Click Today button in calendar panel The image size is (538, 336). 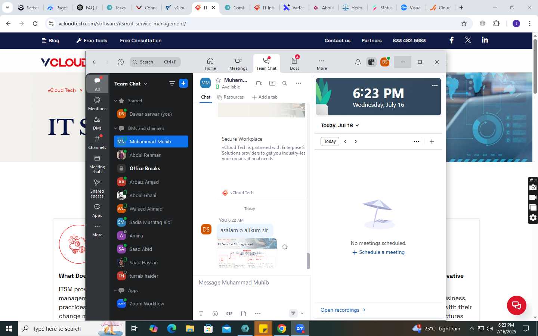(x=330, y=141)
